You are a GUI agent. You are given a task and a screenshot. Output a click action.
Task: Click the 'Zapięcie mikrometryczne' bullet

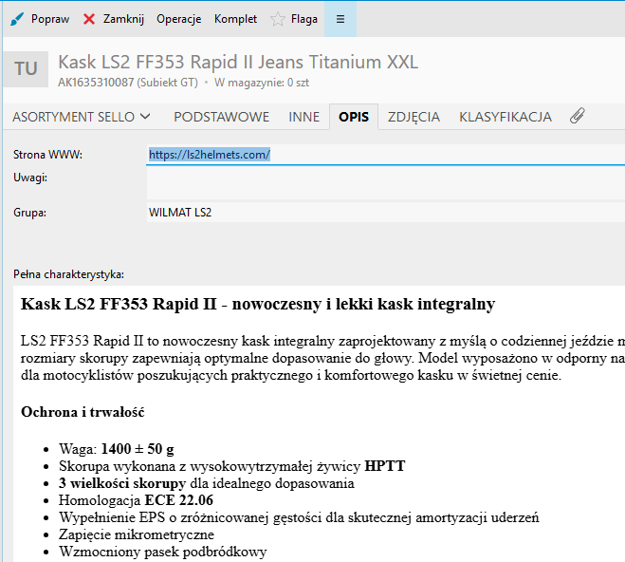137,534
